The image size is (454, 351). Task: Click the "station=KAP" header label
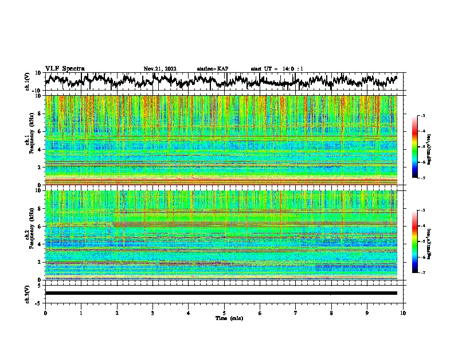click(213, 69)
